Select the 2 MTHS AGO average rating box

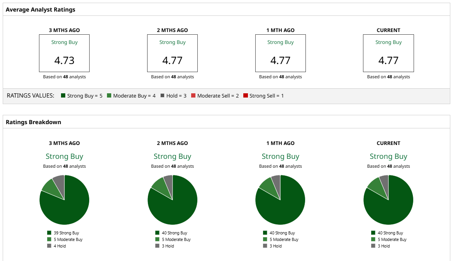point(172,53)
